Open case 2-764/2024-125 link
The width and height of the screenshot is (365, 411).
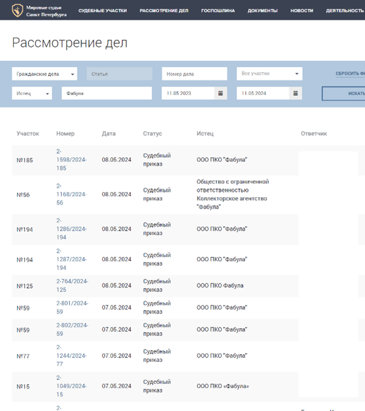pyautogui.click(x=72, y=285)
